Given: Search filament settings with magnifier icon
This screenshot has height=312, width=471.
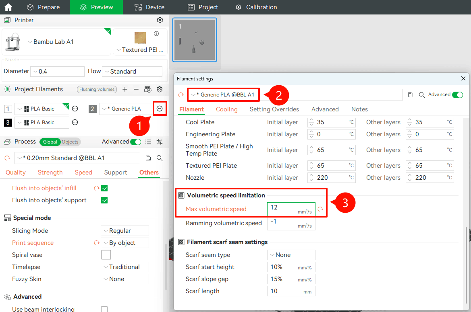Looking at the screenshot, I should click(422, 95).
